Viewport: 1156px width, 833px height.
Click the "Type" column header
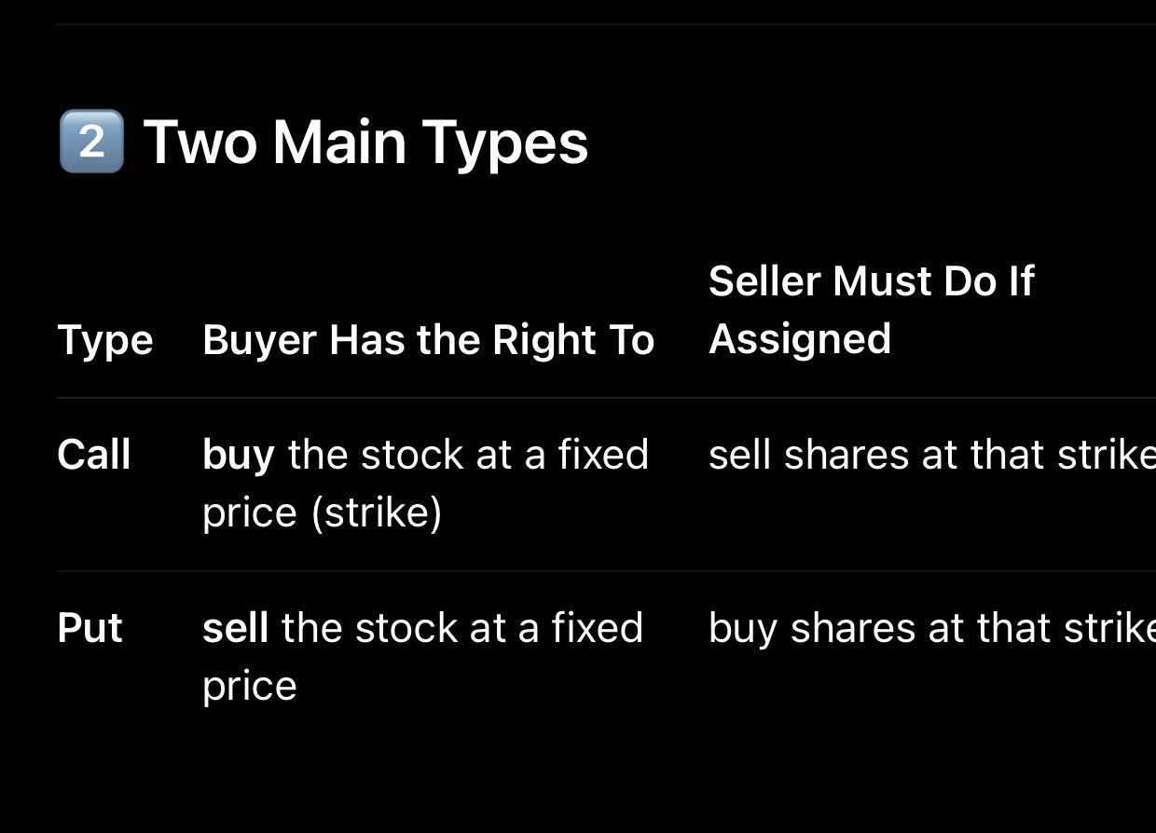(x=104, y=340)
